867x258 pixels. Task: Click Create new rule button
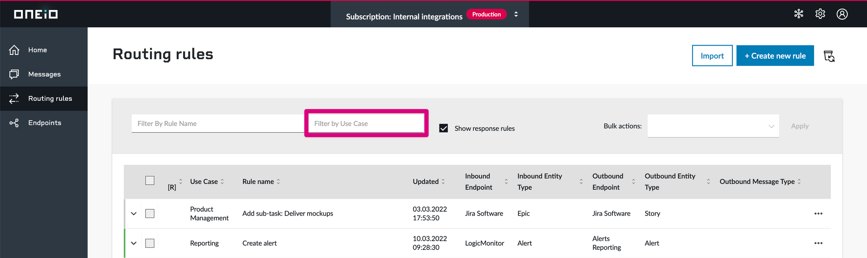775,56
